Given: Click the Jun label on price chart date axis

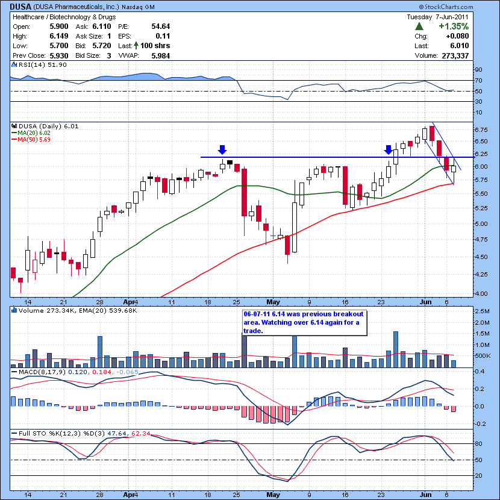Looking at the screenshot, I should tap(426, 302).
